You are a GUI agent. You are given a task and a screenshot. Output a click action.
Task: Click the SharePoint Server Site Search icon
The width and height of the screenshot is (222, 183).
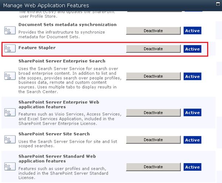pyautogui.click(x=9, y=140)
